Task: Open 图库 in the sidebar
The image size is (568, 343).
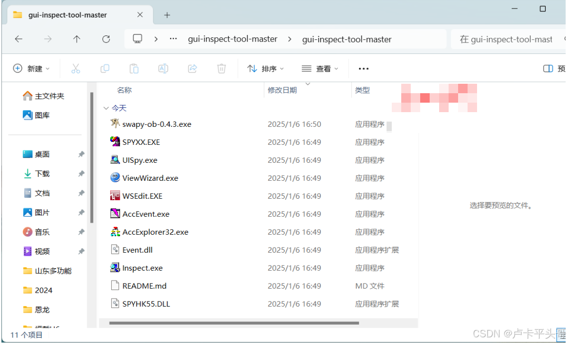Action: 36,115
